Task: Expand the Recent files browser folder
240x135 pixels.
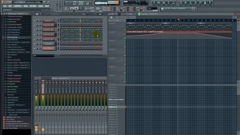Action: (12, 87)
